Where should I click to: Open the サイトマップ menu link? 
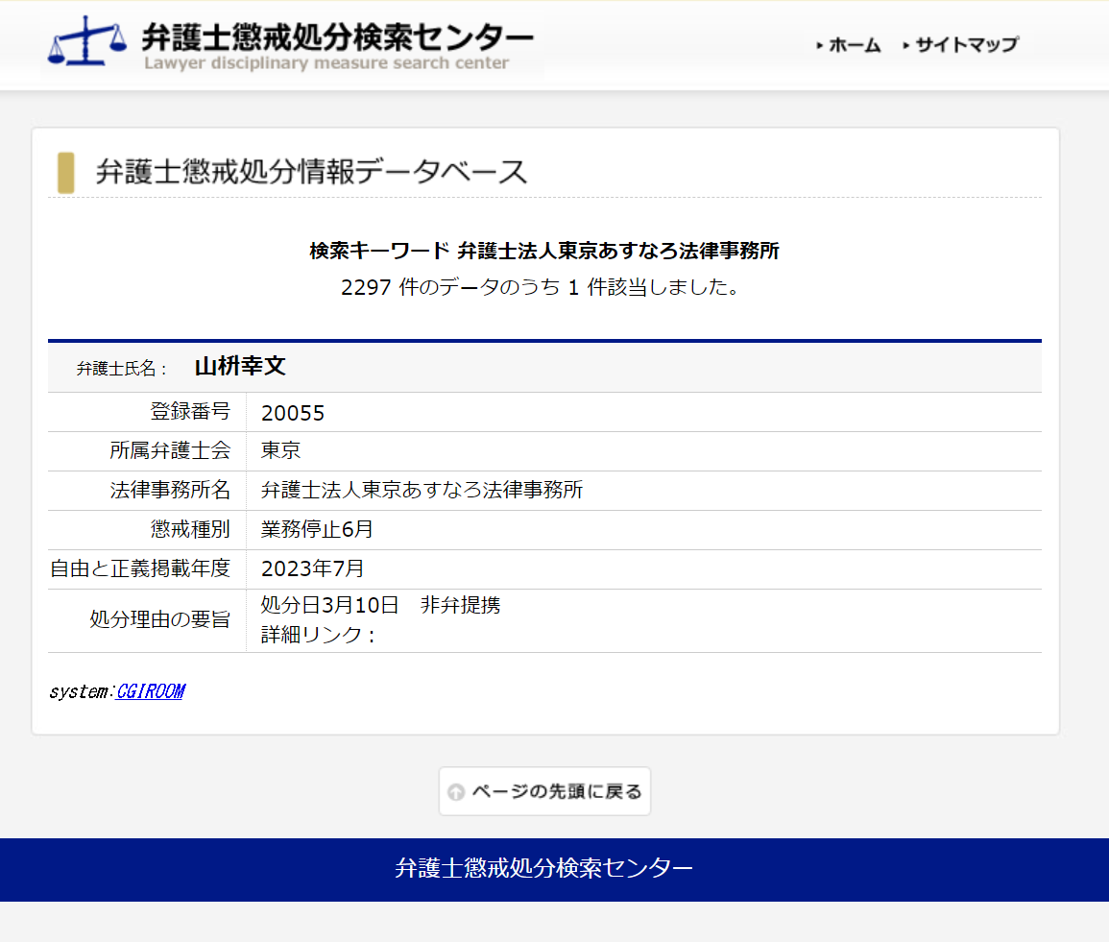coord(966,45)
